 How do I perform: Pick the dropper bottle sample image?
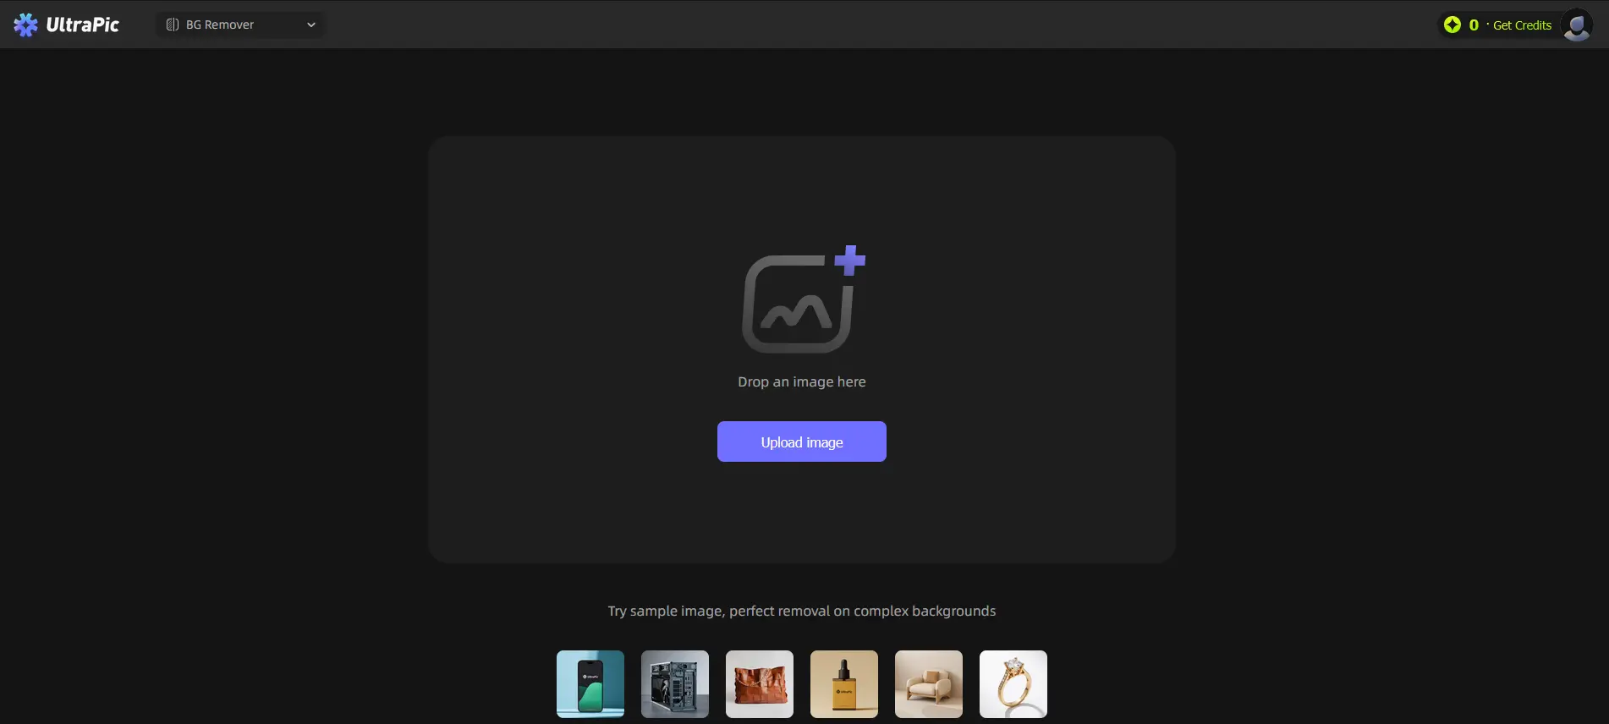[x=844, y=683]
